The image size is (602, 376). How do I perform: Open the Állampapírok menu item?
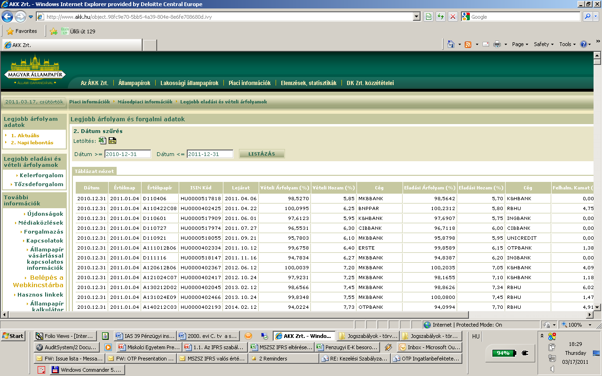[135, 83]
